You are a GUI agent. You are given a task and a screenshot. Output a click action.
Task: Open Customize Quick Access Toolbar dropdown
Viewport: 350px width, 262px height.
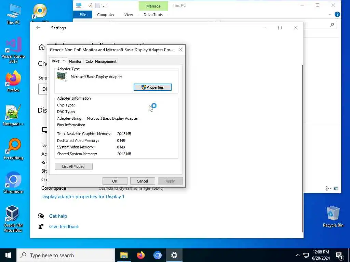pyautogui.click(x=104, y=5)
